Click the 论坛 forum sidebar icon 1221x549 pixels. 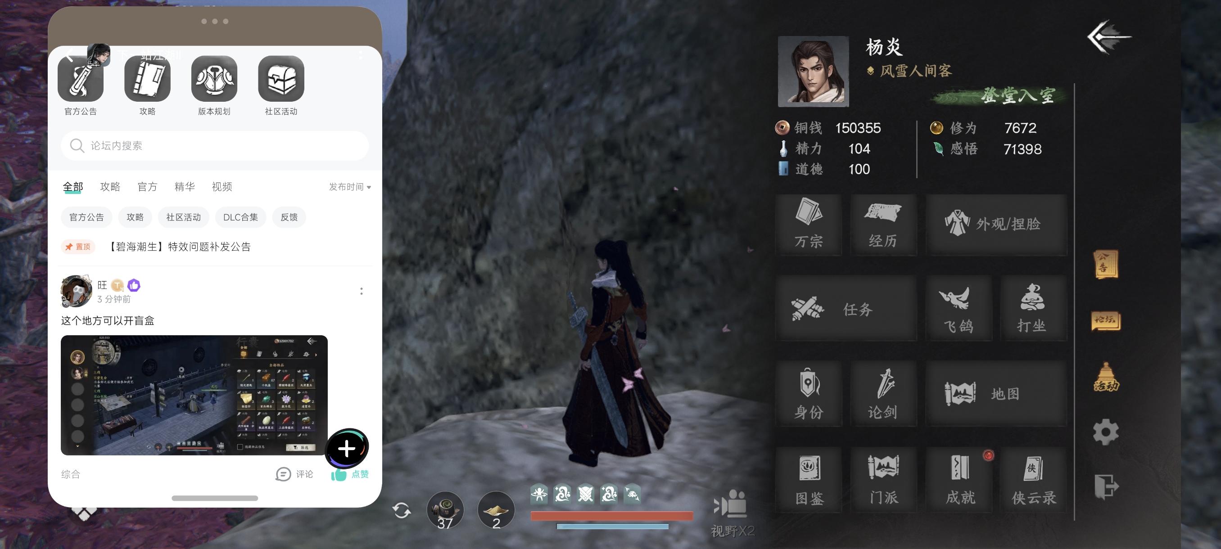pos(1105,321)
